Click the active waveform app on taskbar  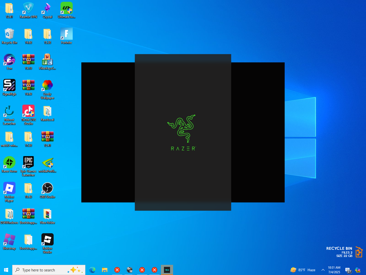point(167,270)
